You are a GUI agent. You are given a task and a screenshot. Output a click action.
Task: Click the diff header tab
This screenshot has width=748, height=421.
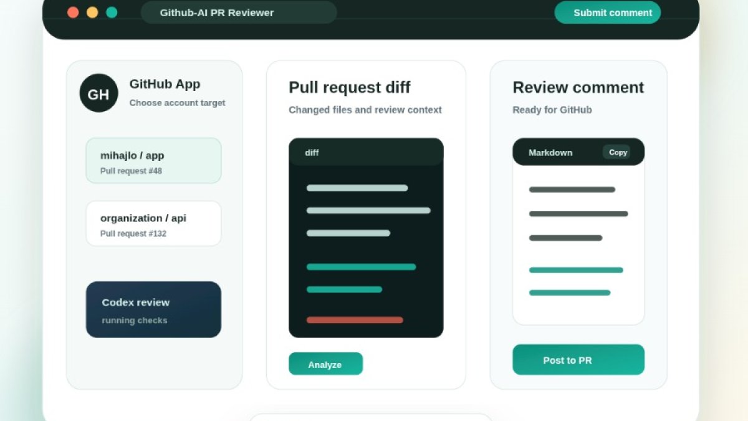(366, 152)
